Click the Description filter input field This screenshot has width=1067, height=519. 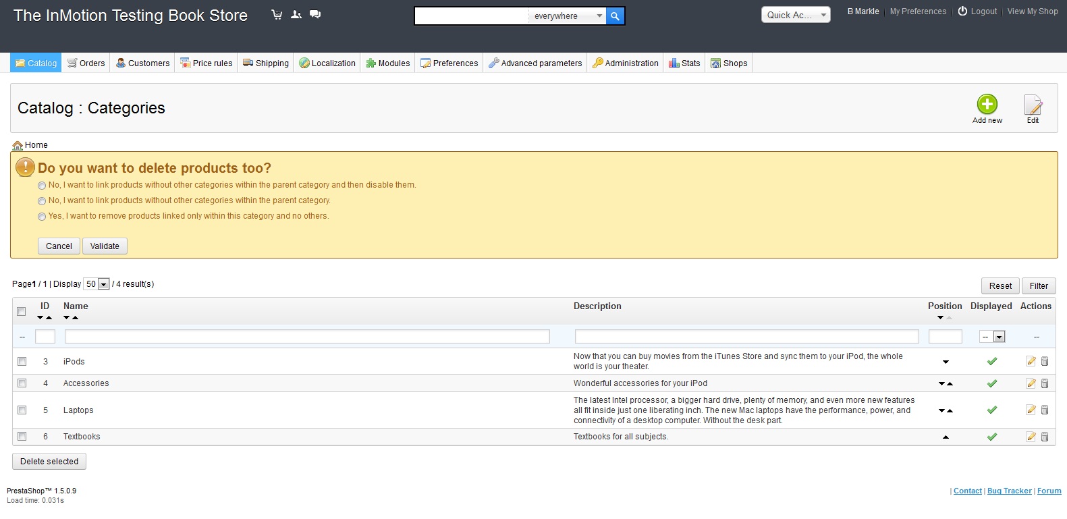[747, 336]
